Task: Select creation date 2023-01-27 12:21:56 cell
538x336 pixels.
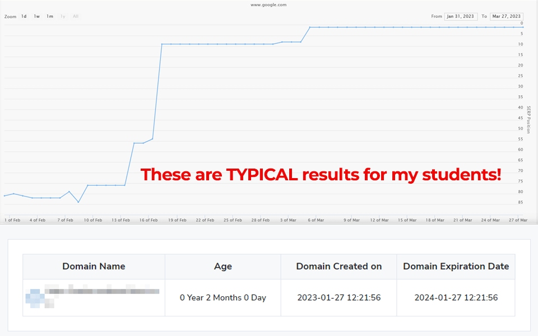Action: [x=338, y=297]
